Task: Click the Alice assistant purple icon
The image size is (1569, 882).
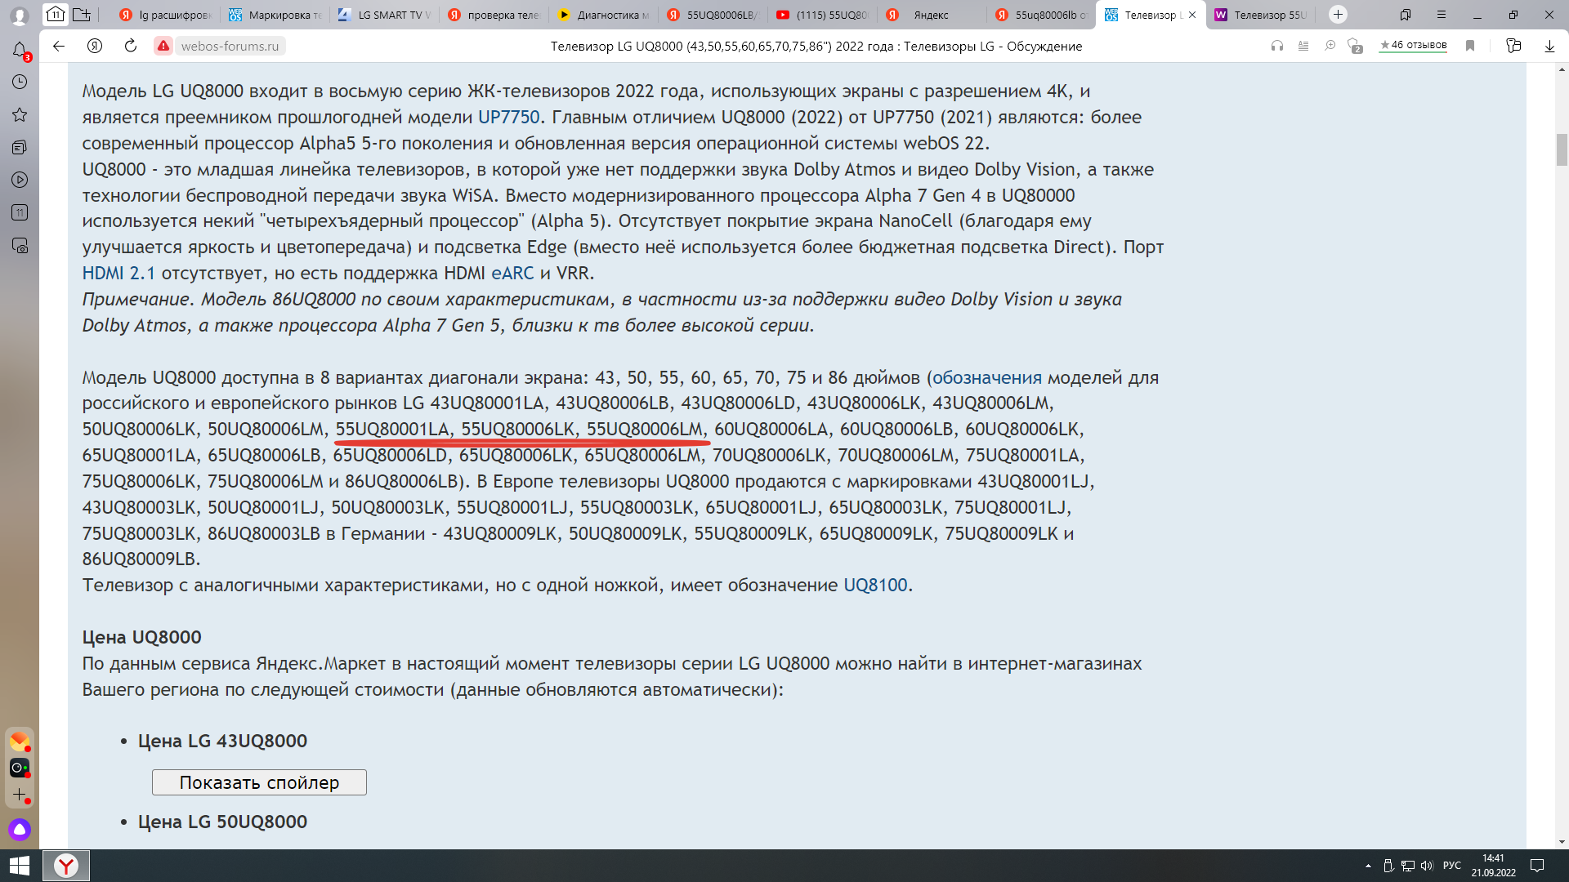Action: [x=20, y=830]
